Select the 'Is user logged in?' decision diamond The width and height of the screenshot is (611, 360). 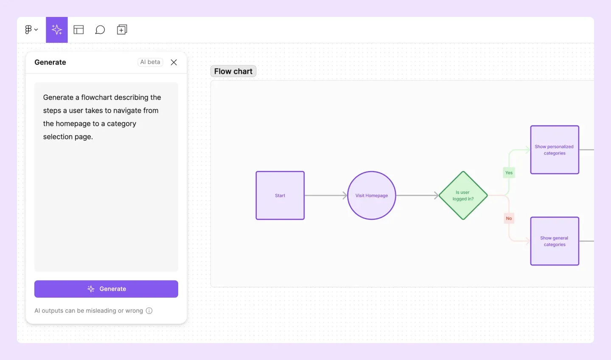tap(463, 195)
